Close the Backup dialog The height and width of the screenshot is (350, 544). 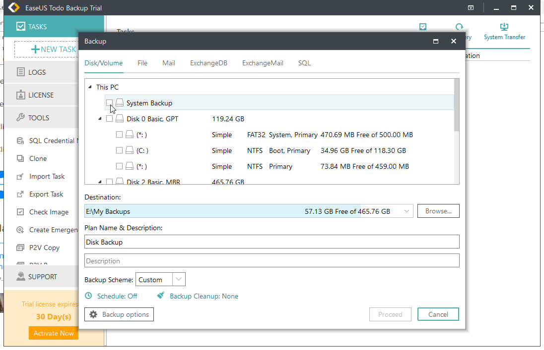click(x=454, y=41)
